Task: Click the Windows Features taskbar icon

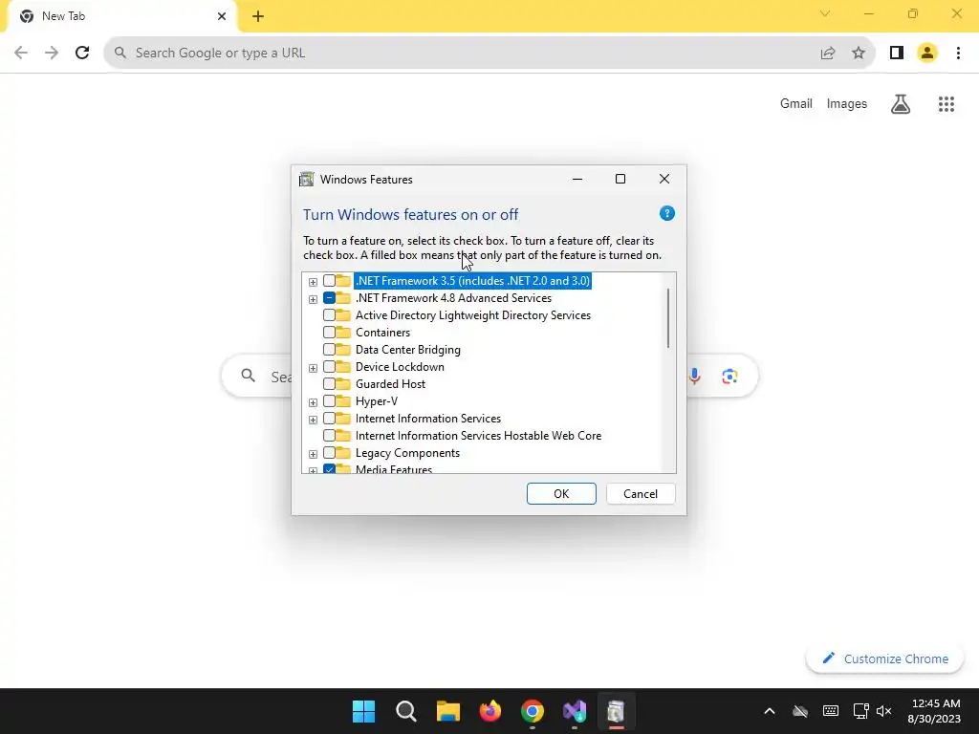Action: [617, 711]
